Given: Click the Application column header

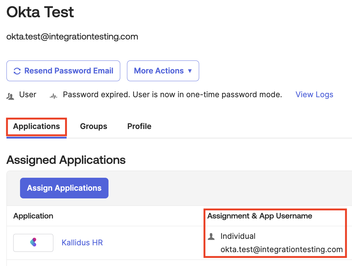Looking at the screenshot, I should pos(33,216).
